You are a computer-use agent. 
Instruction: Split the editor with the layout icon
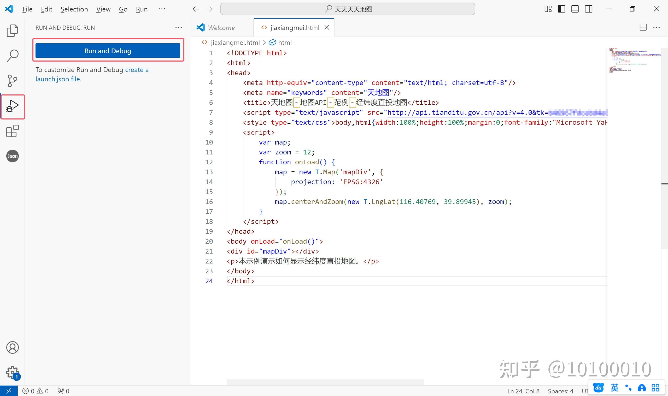[643, 27]
